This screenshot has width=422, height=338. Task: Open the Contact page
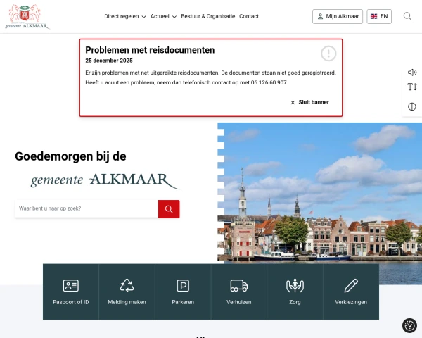249,16
